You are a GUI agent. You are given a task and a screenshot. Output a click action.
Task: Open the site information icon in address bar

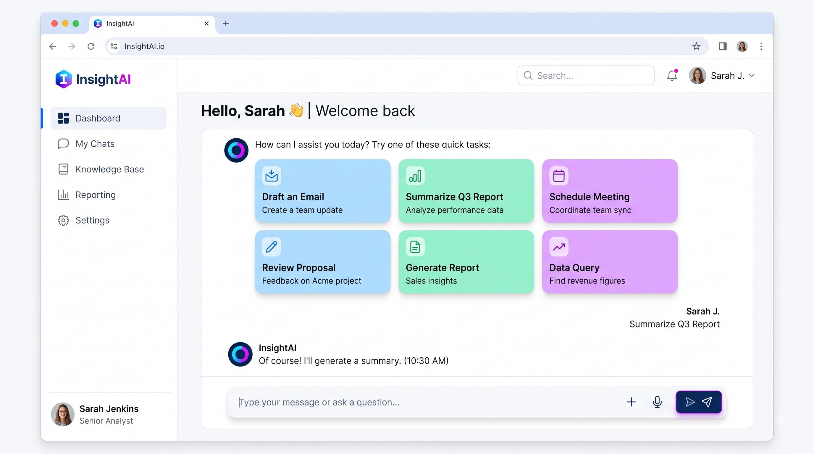click(114, 46)
